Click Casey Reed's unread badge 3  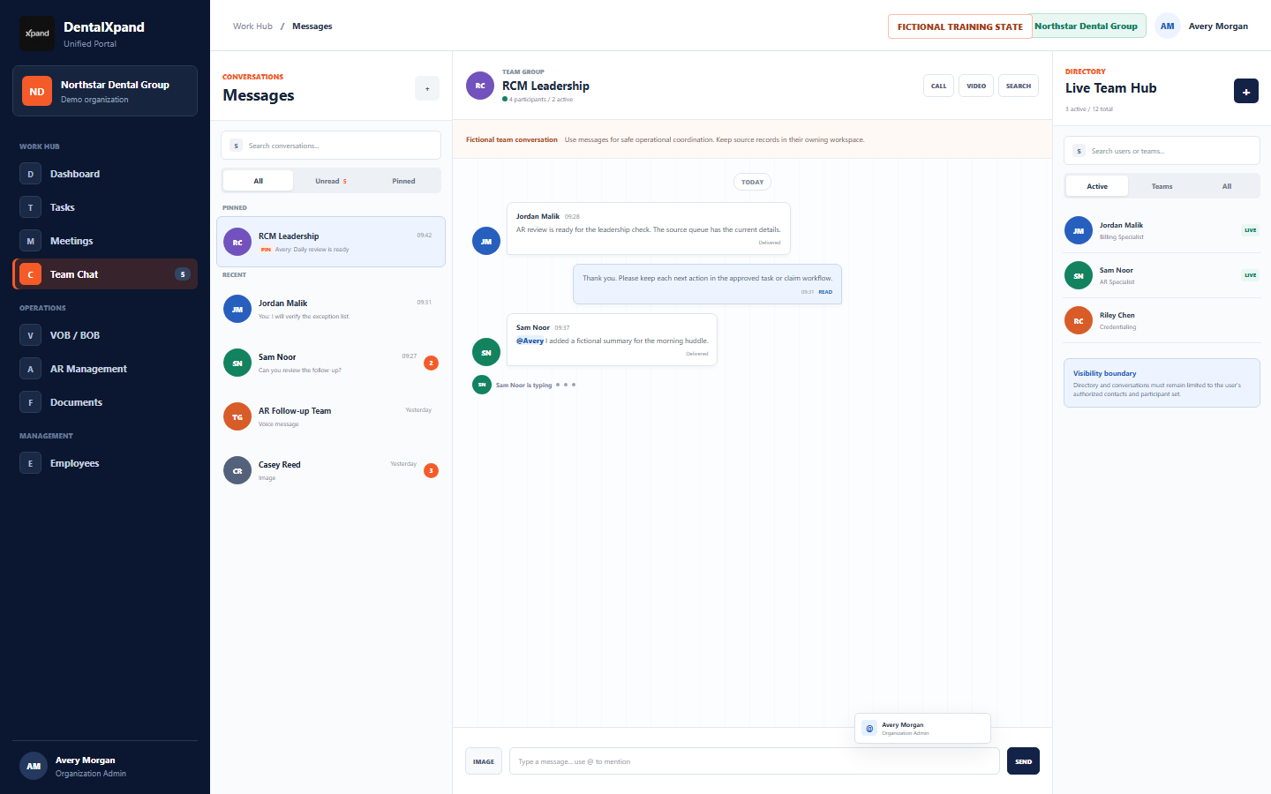point(431,470)
